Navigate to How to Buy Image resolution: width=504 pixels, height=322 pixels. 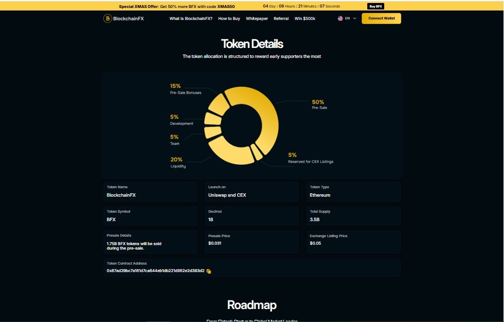229,18
